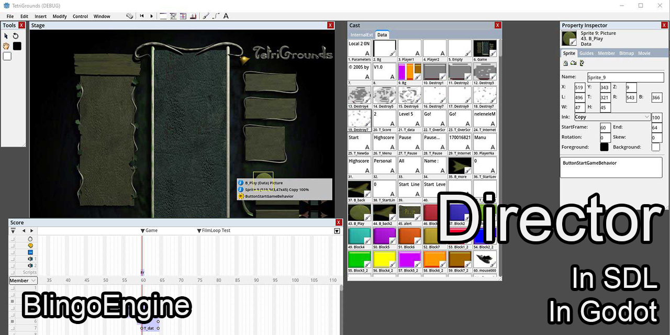Close the Cast window

tap(497, 25)
